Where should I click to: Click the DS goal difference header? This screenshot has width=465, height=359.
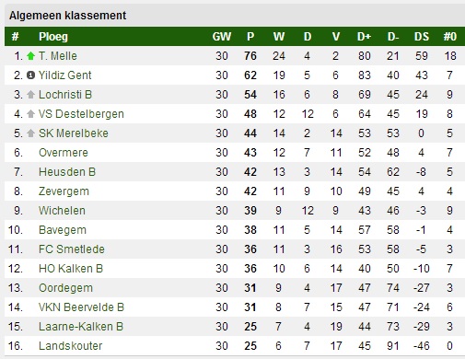(x=422, y=37)
